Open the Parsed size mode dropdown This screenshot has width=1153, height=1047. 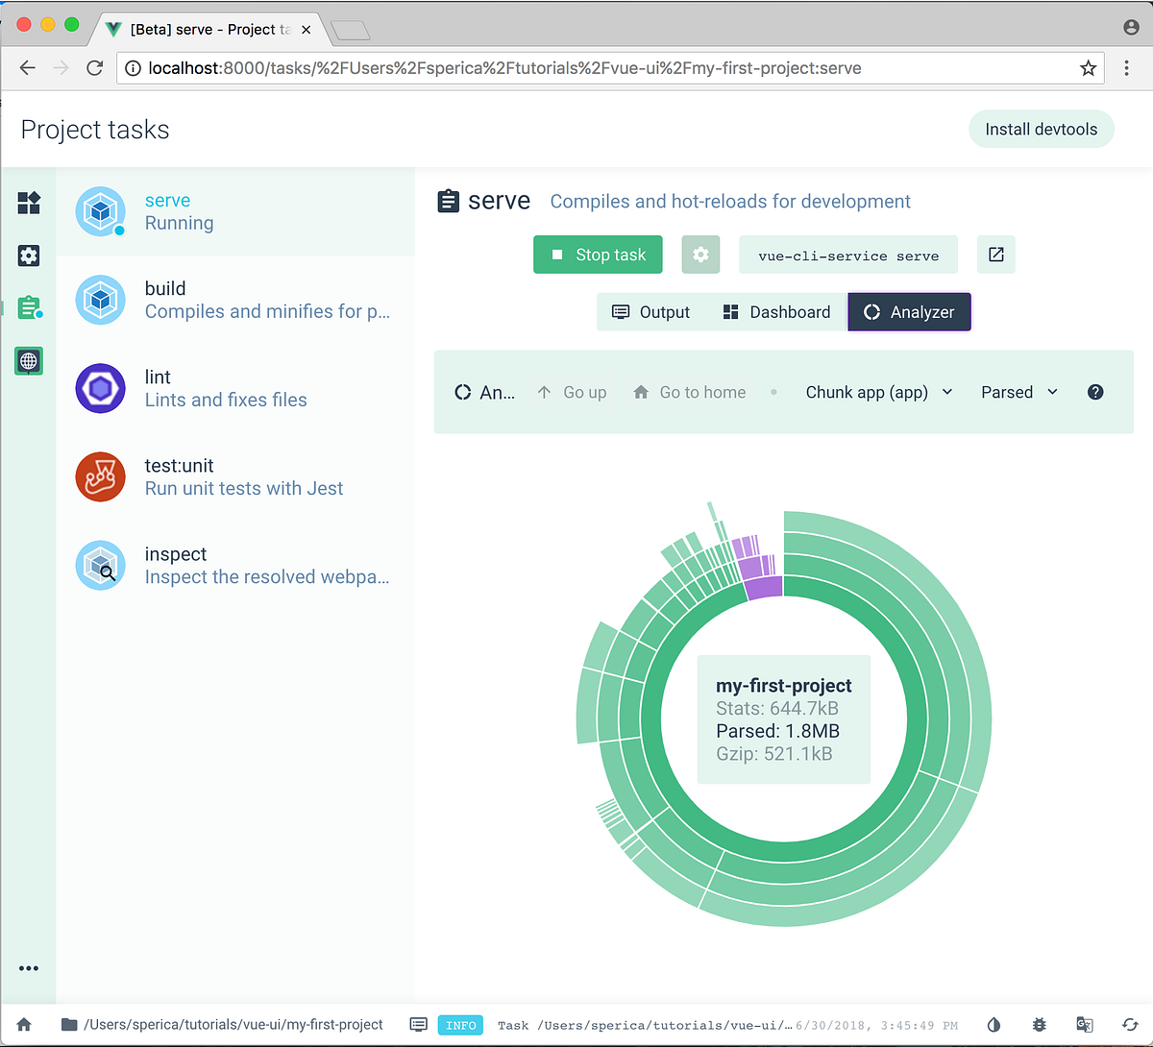point(1018,392)
